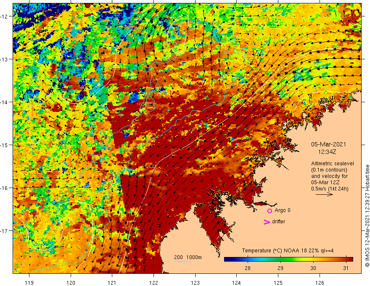
Task: Click the Temperature NOAA 18 title text
Action: (x=288, y=251)
